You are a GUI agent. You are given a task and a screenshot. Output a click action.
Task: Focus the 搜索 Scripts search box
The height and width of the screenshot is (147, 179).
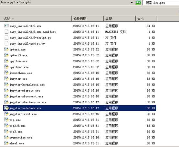pyautogui.click(x=161, y=3)
